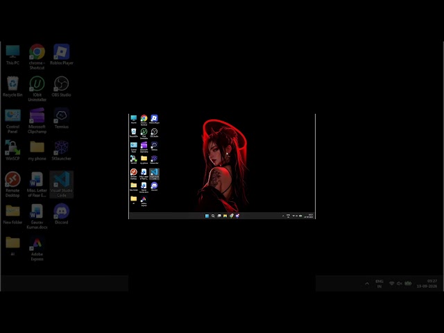Select 'Misc. Letter of Rear E...' document on dimmed desktop

(x=37, y=185)
